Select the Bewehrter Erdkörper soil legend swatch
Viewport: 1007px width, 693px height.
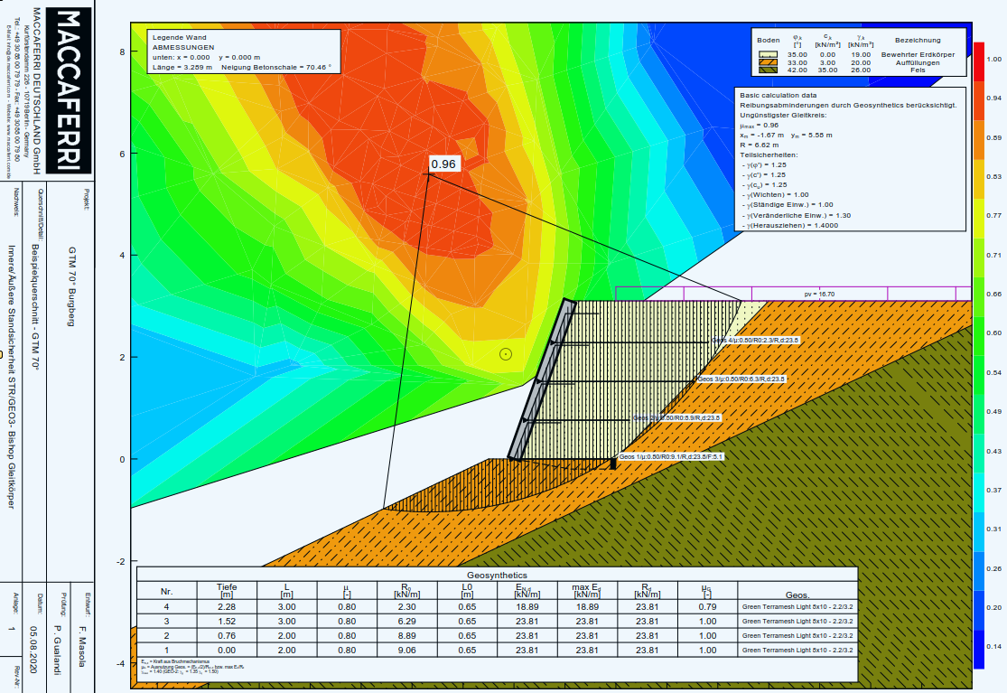coord(768,54)
